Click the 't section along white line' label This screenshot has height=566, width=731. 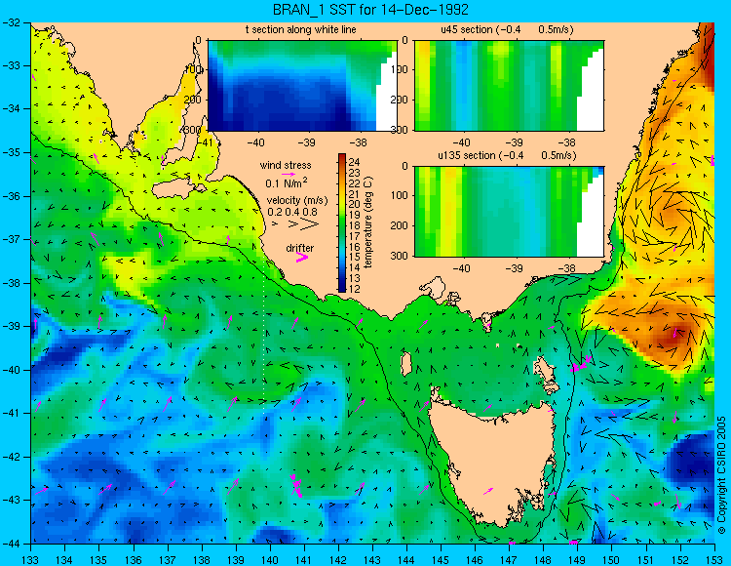[x=301, y=29]
